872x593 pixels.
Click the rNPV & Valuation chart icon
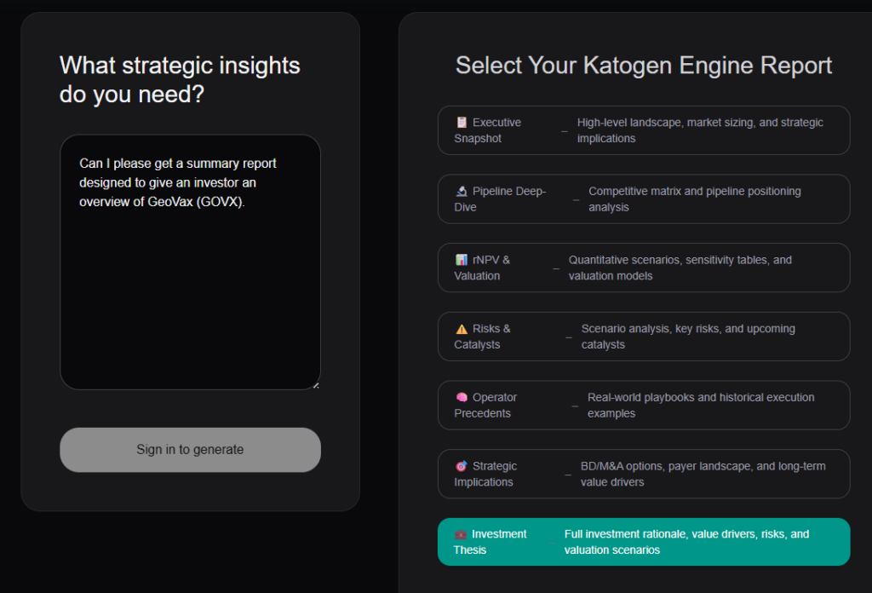pyautogui.click(x=462, y=260)
